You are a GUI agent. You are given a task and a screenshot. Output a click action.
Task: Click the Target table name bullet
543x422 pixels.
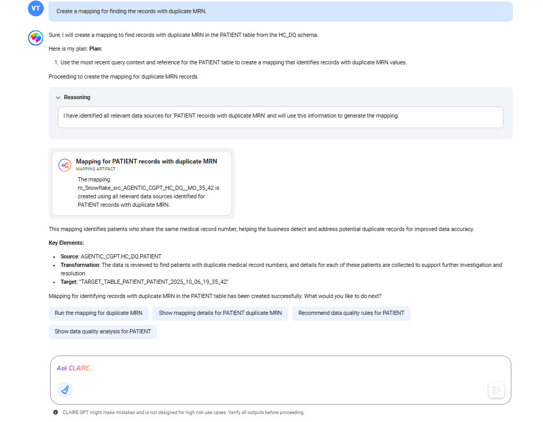[x=144, y=282]
